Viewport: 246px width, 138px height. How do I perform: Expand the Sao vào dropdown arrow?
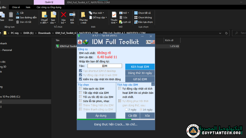coord(55,23)
